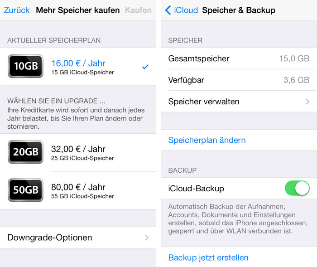This screenshot has width=317, height=267.
Task: Tap the back chevron next to iCloud
Action: pyautogui.click(x=168, y=10)
